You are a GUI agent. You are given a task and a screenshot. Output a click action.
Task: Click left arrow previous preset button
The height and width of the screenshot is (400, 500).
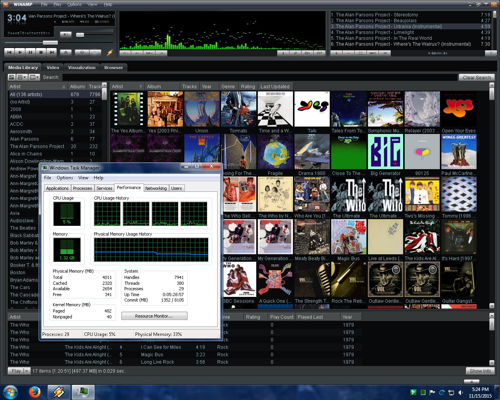click(137, 53)
